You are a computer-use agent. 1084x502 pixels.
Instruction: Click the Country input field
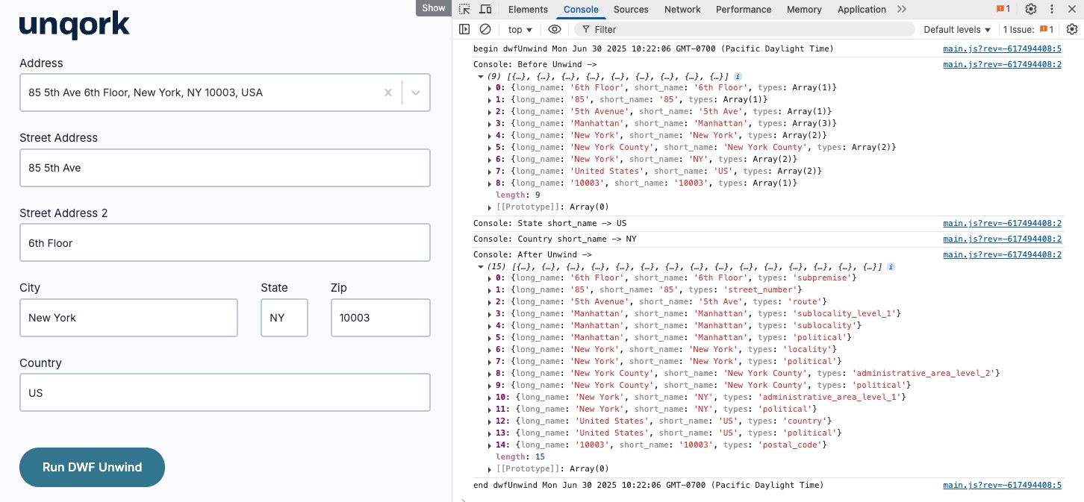click(x=225, y=392)
